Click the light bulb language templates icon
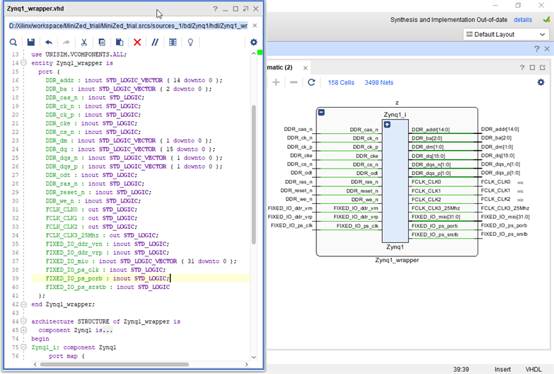Screen dimensions: 554x374 tap(190, 42)
